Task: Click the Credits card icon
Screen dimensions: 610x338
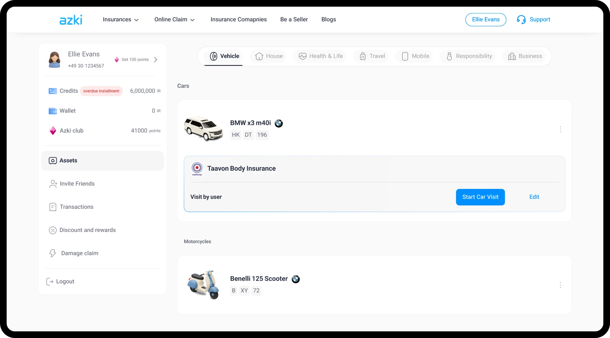Action: (x=53, y=91)
